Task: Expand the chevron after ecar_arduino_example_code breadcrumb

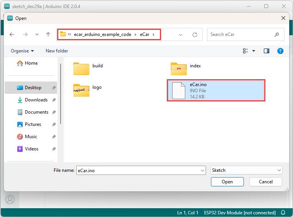Action: [135, 34]
